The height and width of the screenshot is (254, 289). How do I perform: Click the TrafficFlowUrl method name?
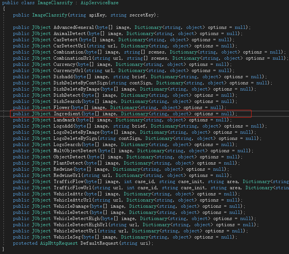coord(72,188)
